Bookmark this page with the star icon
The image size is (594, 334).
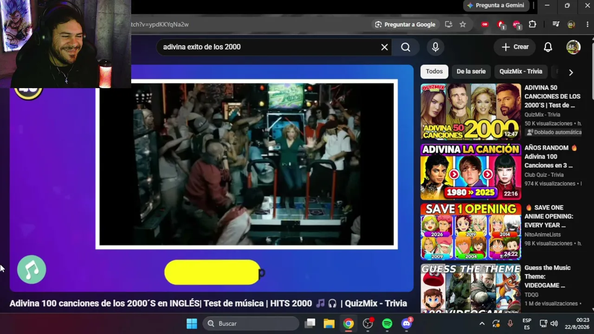click(463, 25)
